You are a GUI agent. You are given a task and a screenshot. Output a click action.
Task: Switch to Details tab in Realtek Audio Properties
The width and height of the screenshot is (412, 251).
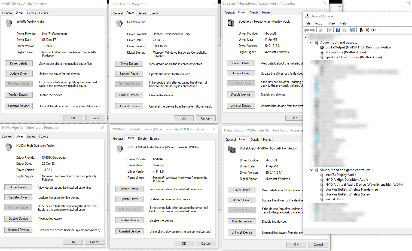[142, 13]
